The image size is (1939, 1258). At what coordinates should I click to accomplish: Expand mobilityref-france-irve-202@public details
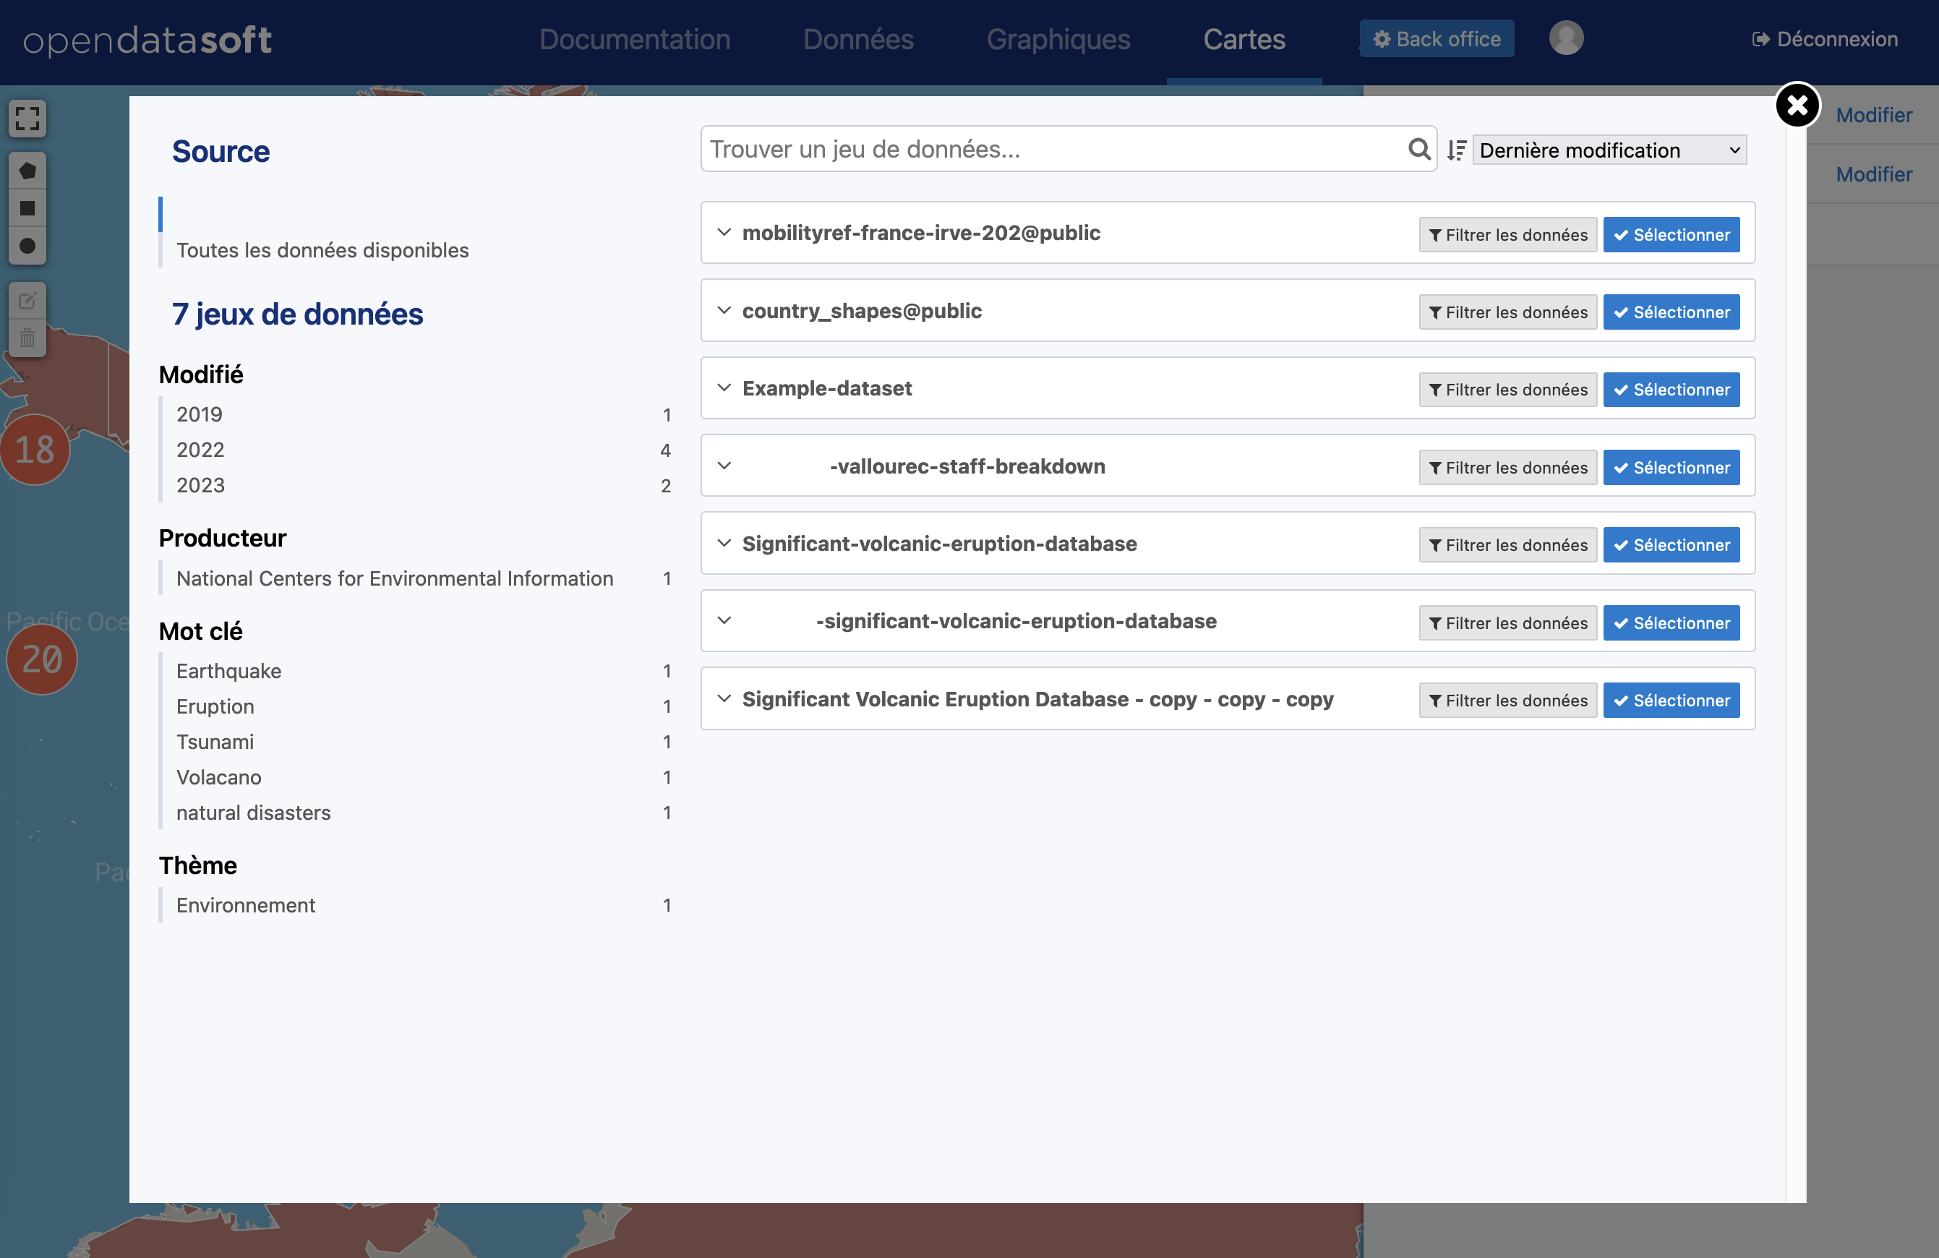724,232
